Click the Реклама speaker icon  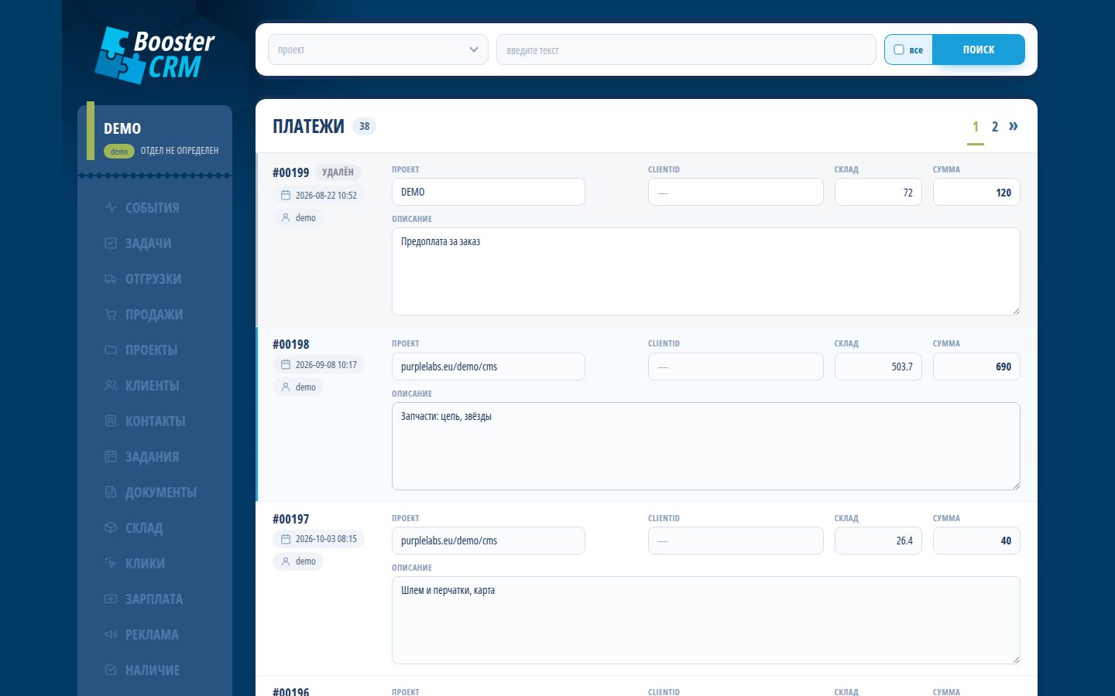pyautogui.click(x=111, y=634)
